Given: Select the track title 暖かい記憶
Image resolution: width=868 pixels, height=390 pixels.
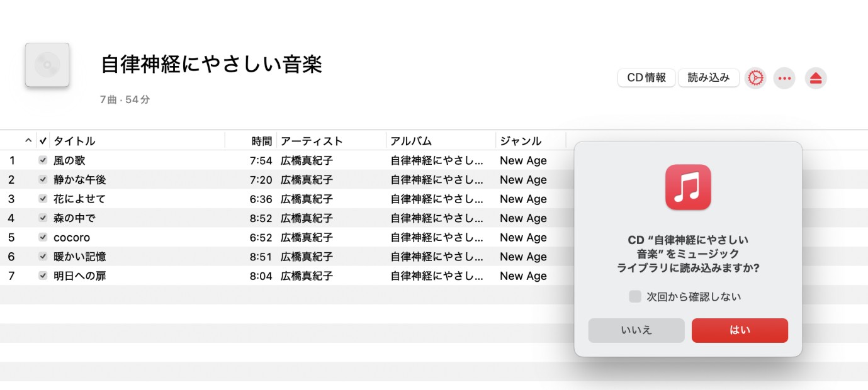Looking at the screenshot, I should (x=80, y=257).
